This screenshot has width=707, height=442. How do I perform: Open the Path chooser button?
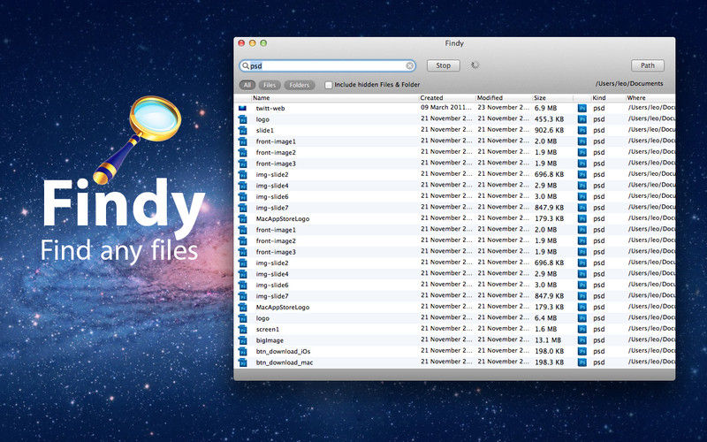pos(648,65)
